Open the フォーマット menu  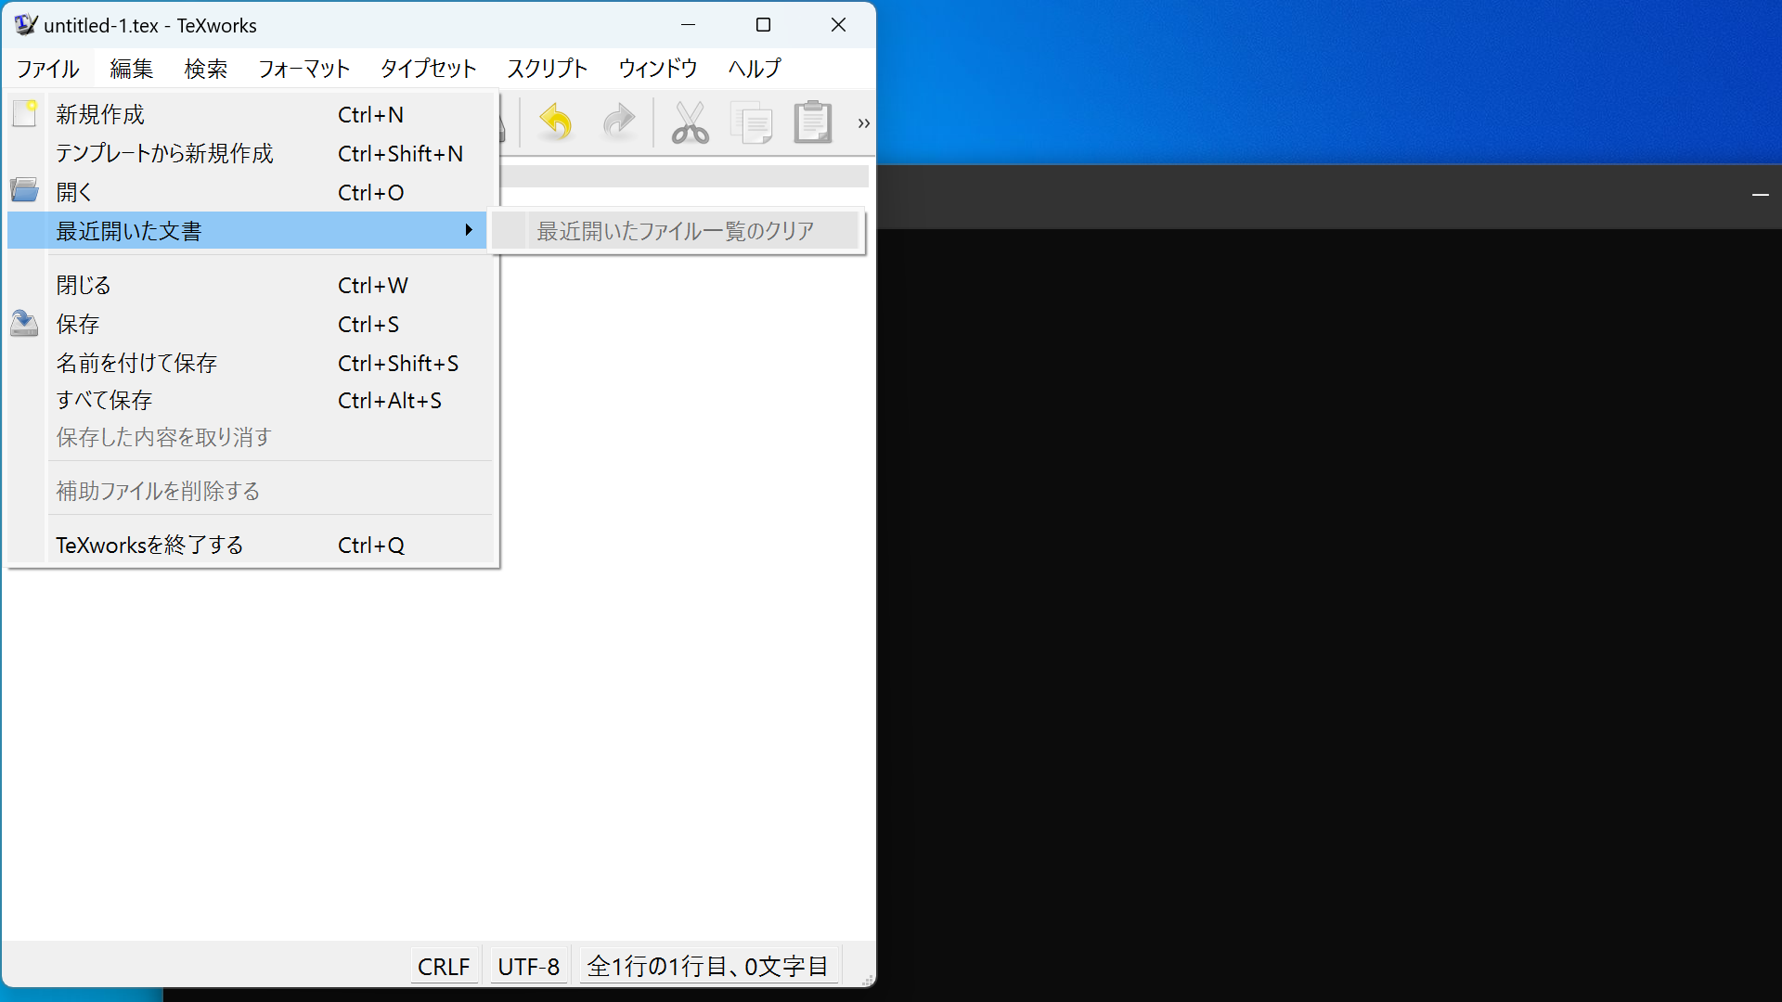point(303,69)
